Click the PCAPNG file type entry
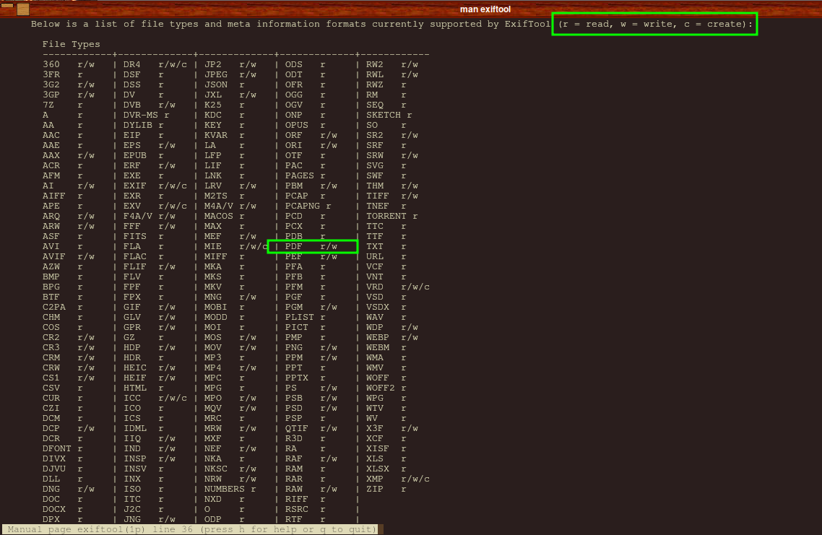822x535 pixels. 308,206
